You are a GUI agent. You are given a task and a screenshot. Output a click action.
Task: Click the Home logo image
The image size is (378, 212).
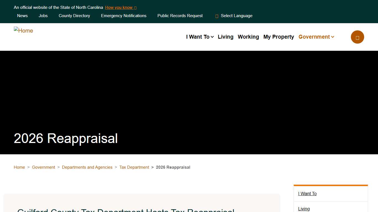[24, 30]
